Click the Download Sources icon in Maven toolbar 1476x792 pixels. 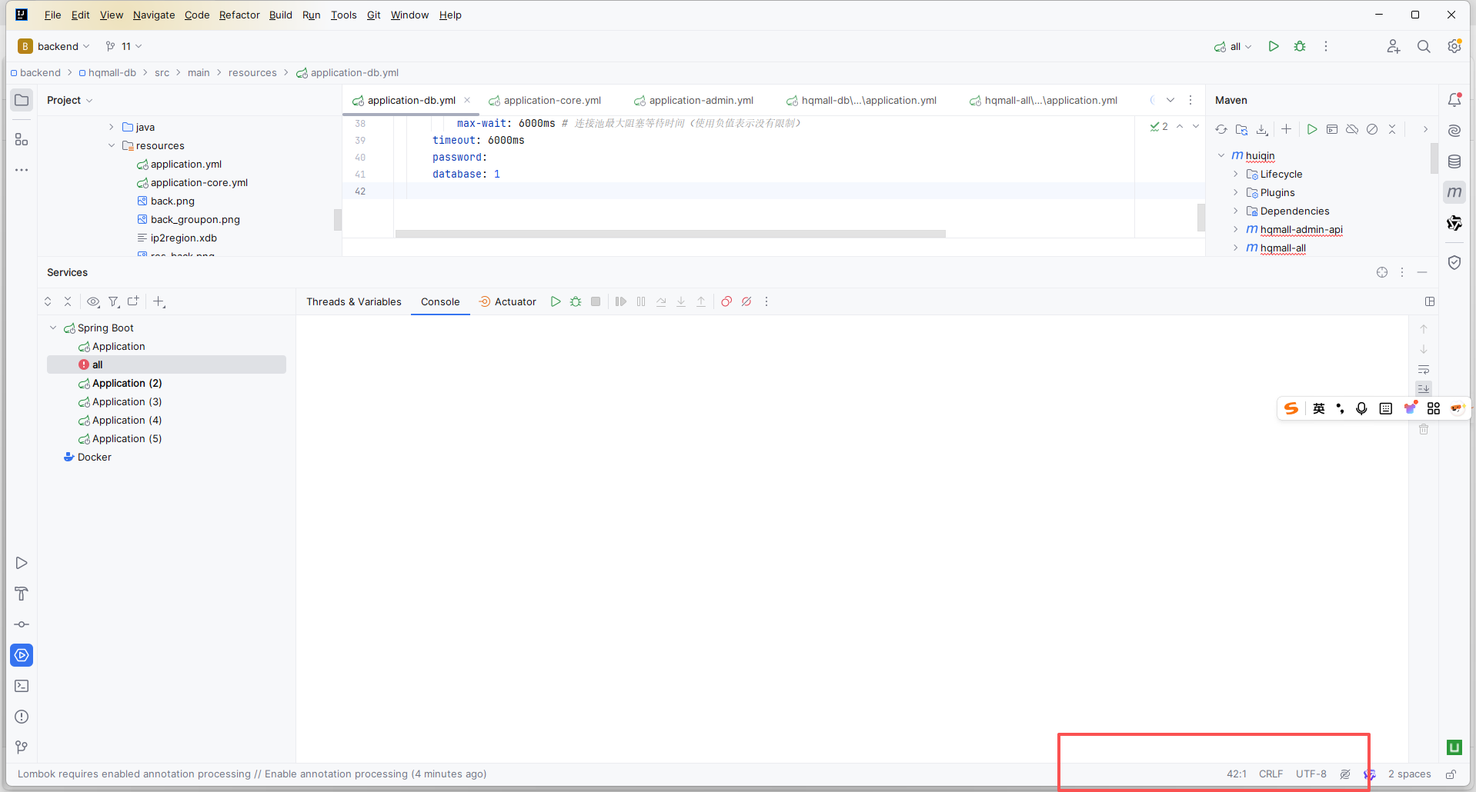[x=1262, y=129]
